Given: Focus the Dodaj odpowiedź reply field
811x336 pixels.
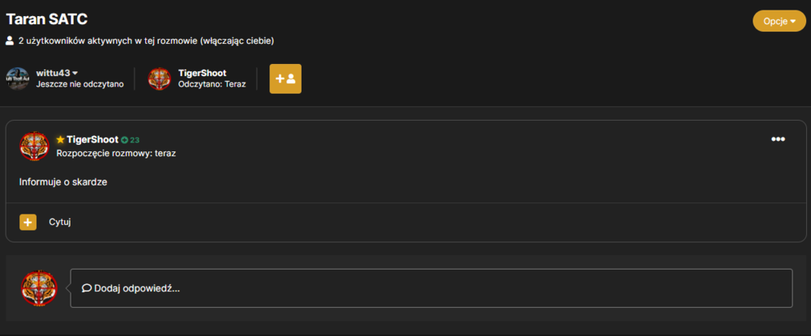Looking at the screenshot, I should pos(431,288).
